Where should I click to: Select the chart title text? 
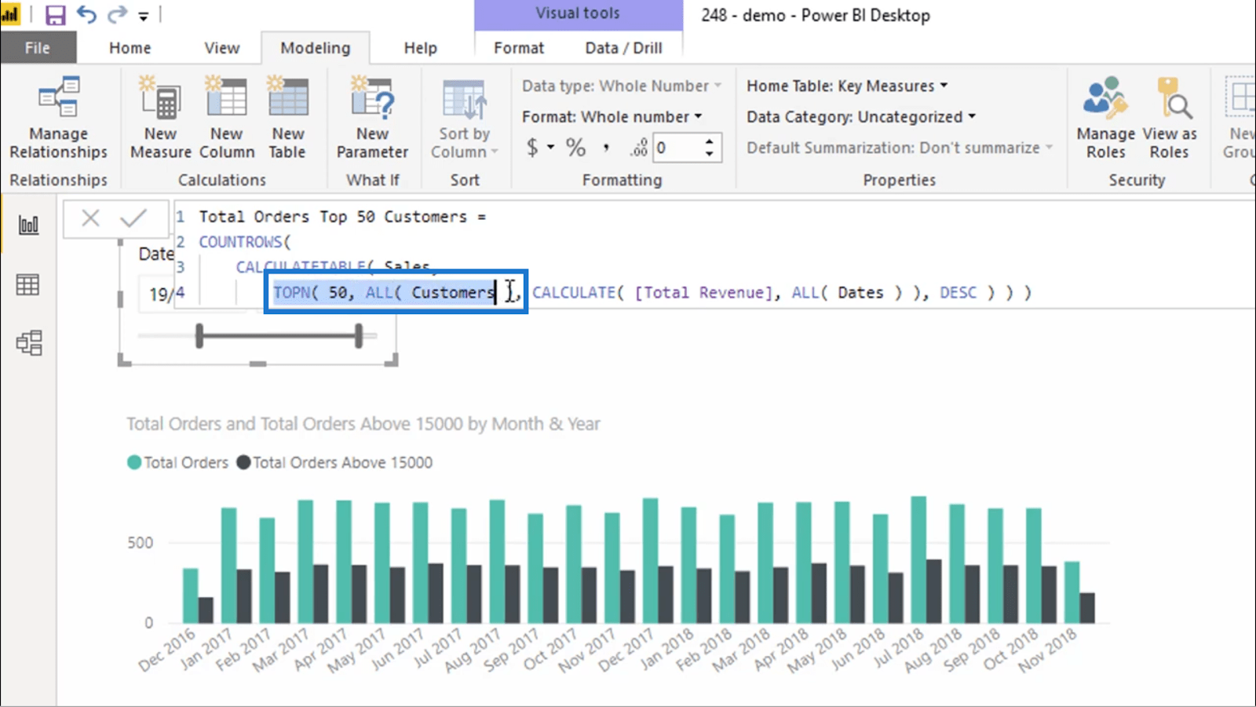coord(363,424)
